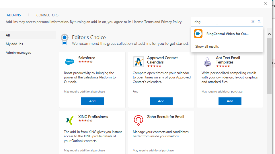The width and height of the screenshot is (275, 154).
Task: Click the Salesforce cloud logo
Action: pyautogui.click(x=70, y=62)
